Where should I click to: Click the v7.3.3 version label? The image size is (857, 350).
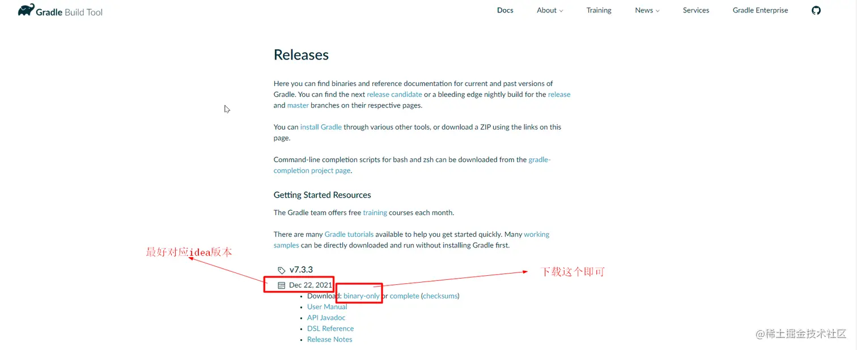[x=301, y=270]
